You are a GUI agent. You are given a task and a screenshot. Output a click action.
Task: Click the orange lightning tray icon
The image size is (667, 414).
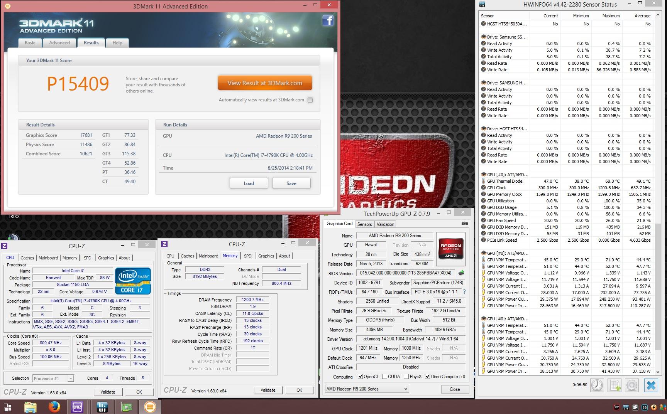[x=654, y=407]
